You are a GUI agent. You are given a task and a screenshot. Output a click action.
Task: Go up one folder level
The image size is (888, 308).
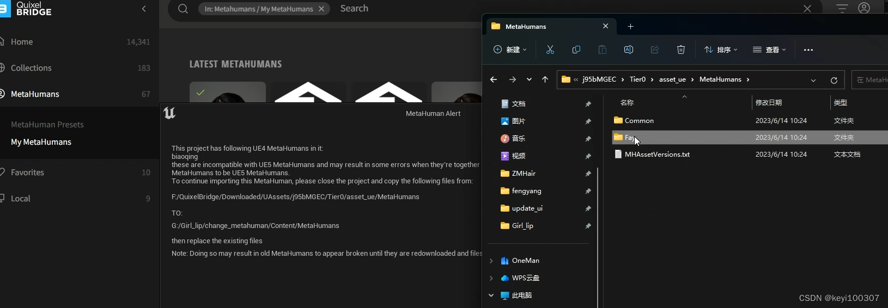coord(545,79)
